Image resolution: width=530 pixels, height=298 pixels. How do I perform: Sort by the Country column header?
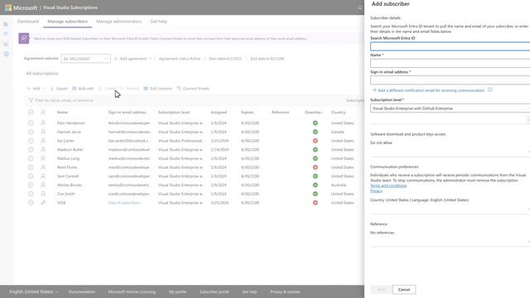[x=339, y=113]
